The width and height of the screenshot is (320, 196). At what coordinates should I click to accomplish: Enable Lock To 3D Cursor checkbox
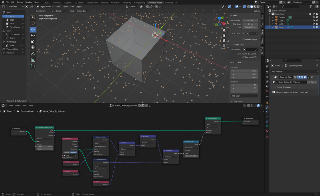pos(244,54)
